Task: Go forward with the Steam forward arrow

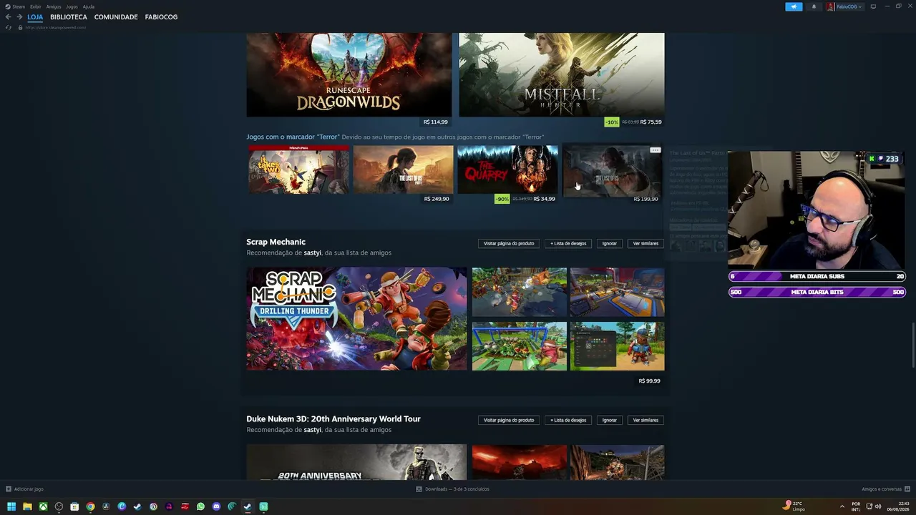Action: 19,17
